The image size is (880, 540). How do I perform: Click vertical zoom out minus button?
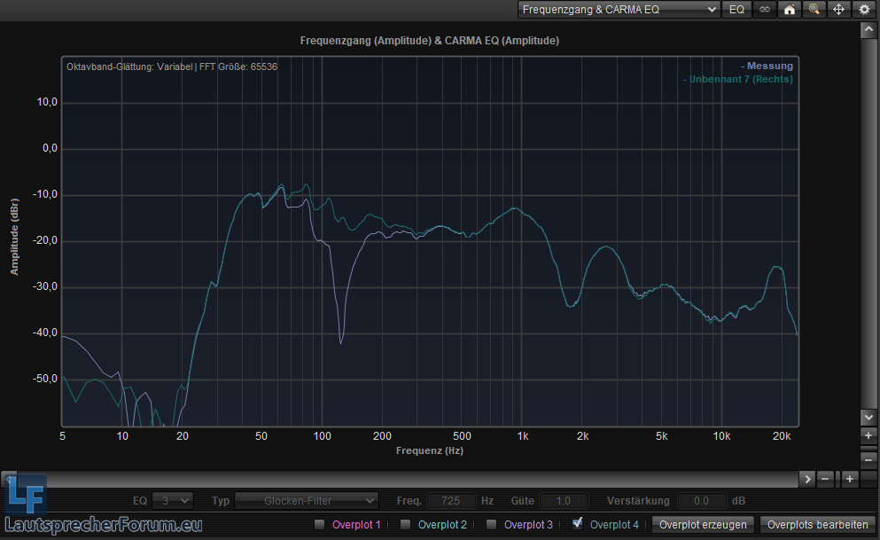coord(868,459)
